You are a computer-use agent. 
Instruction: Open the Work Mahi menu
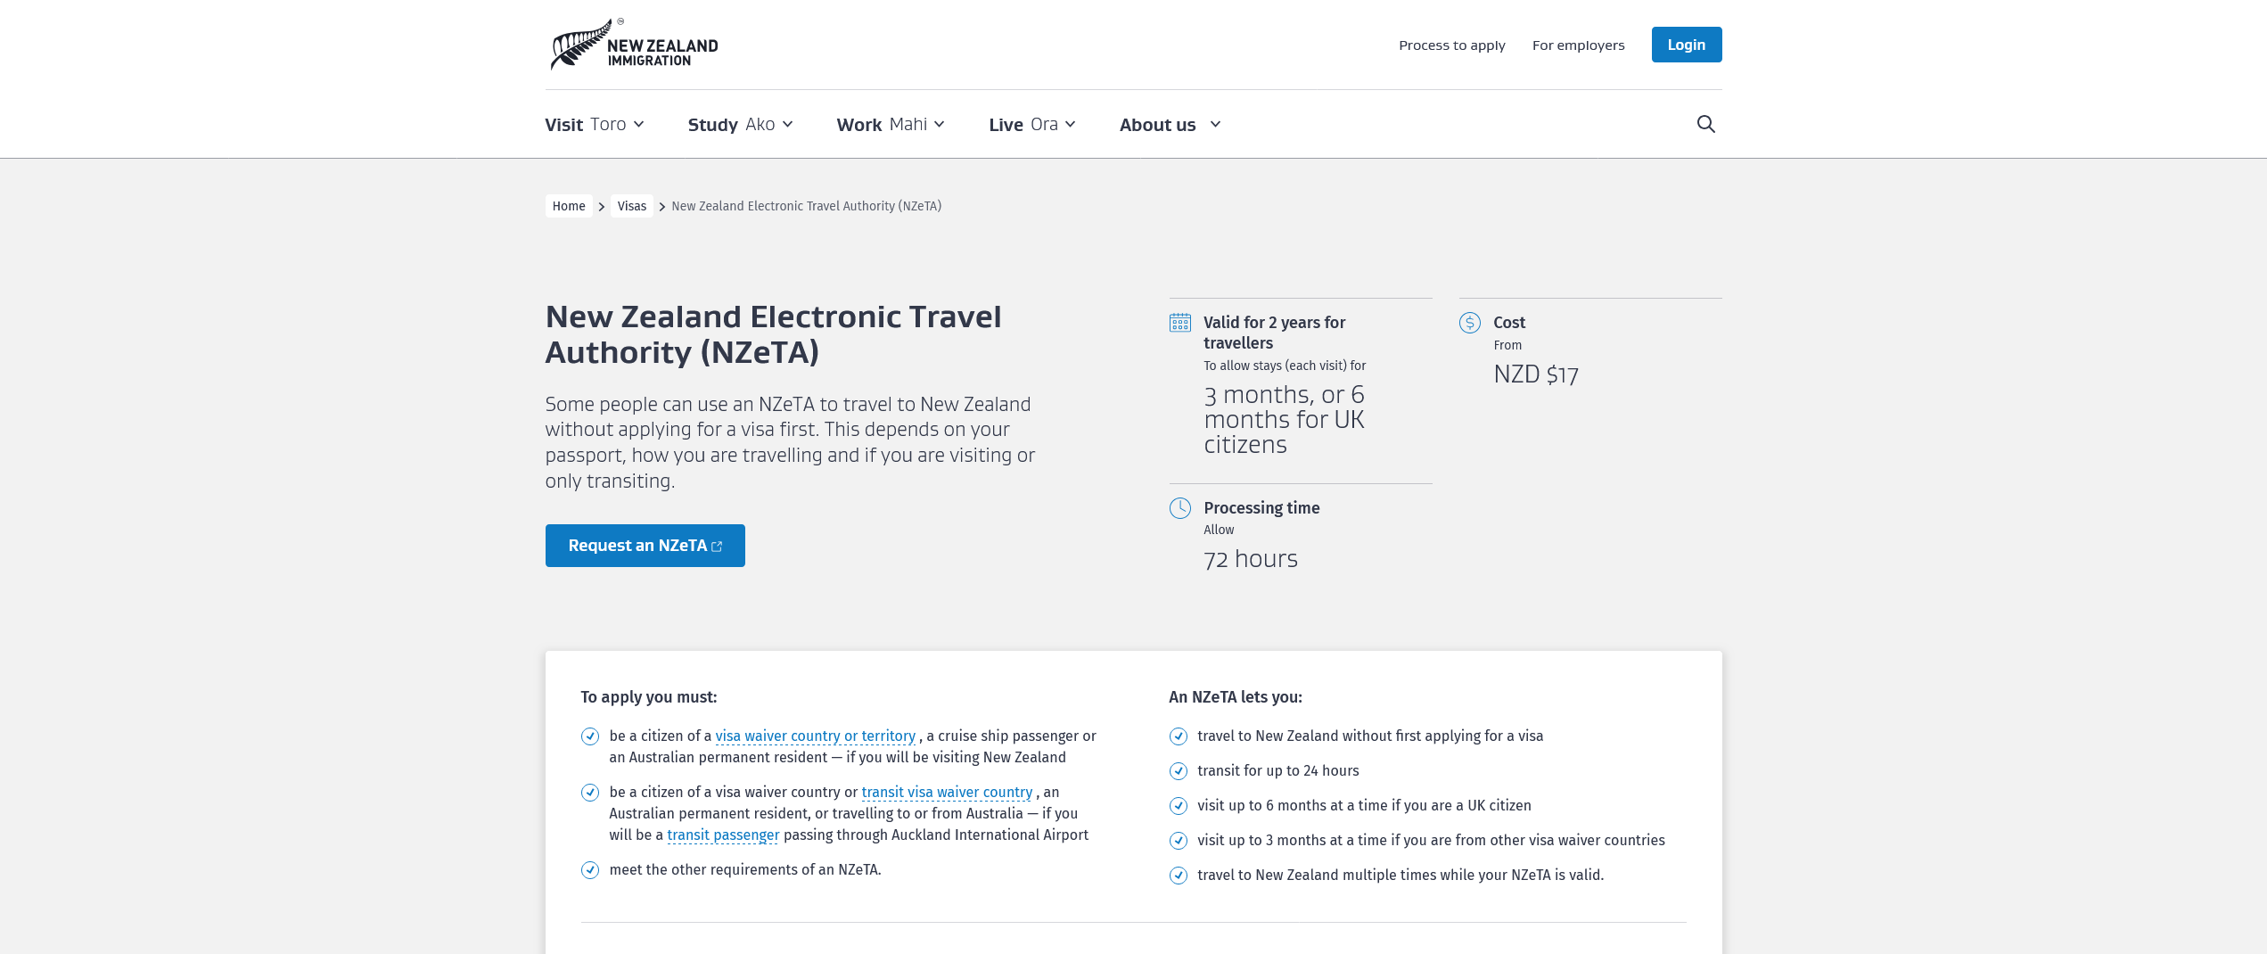[939, 124]
